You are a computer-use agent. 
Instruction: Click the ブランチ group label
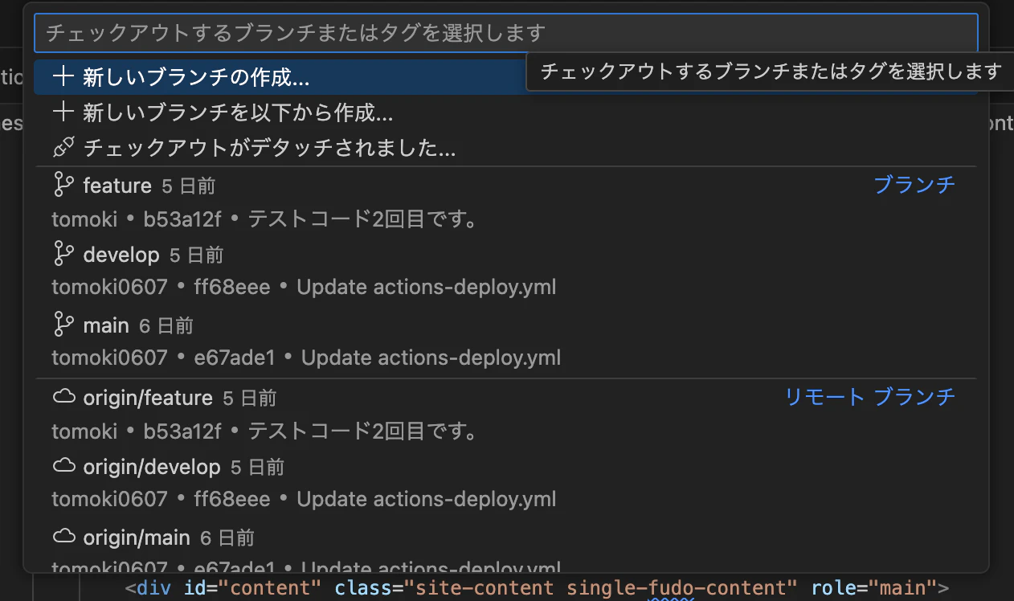914,186
